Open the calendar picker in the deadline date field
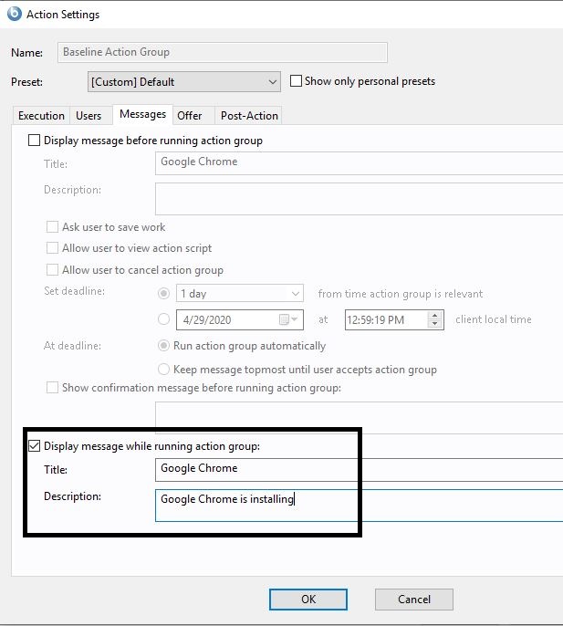Image resolution: width=563 pixels, height=626 pixels. [288, 319]
